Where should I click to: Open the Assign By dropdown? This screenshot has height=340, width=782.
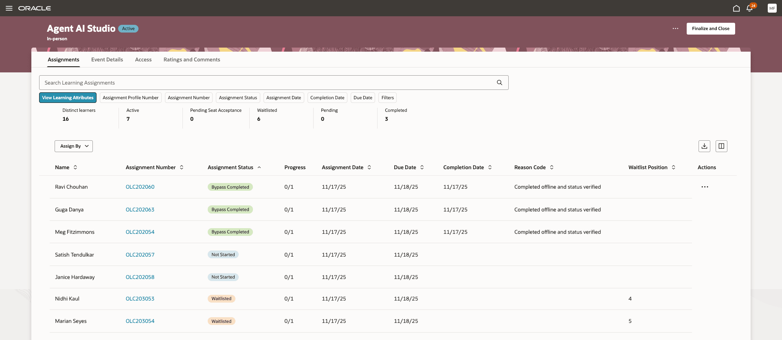coord(74,146)
